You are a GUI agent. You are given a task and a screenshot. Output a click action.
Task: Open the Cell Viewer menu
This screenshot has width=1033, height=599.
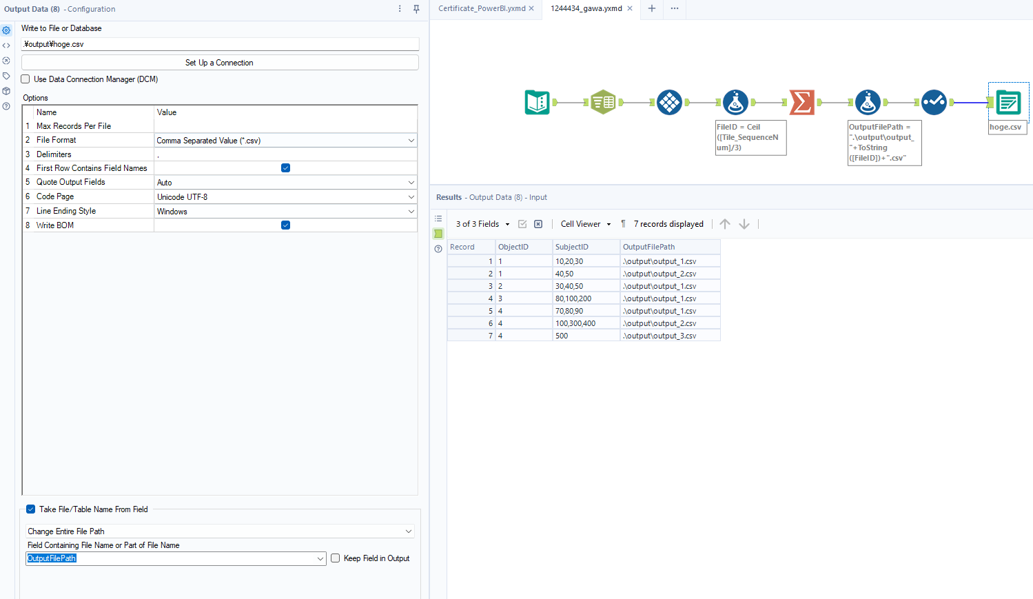point(585,224)
